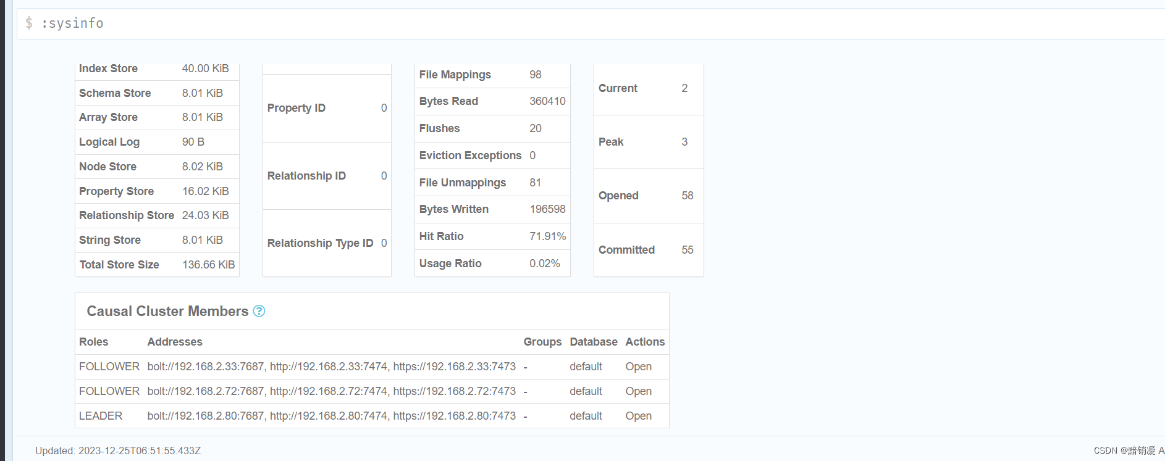Select the LEADER 192.168.2.80 addresses text

tap(331, 416)
